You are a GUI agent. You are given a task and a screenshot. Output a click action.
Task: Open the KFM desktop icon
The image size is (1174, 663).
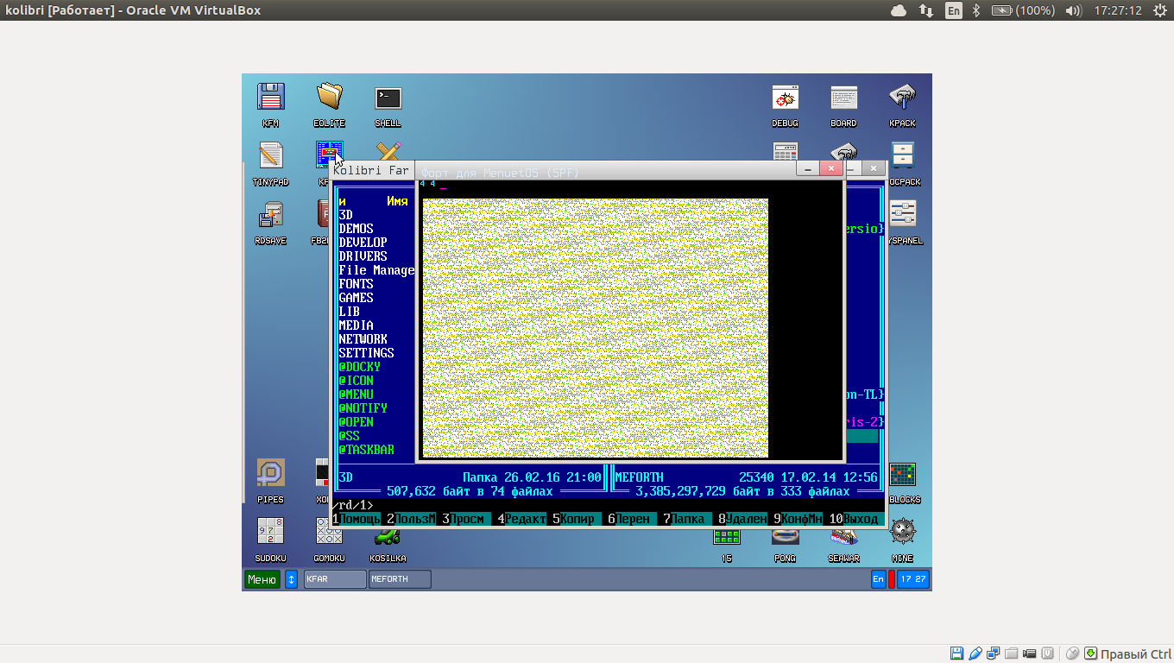(x=271, y=98)
